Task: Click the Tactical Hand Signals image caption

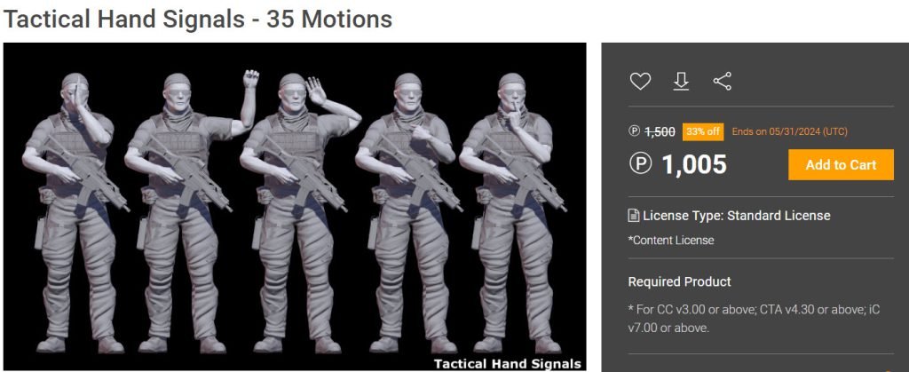Action: (507, 364)
